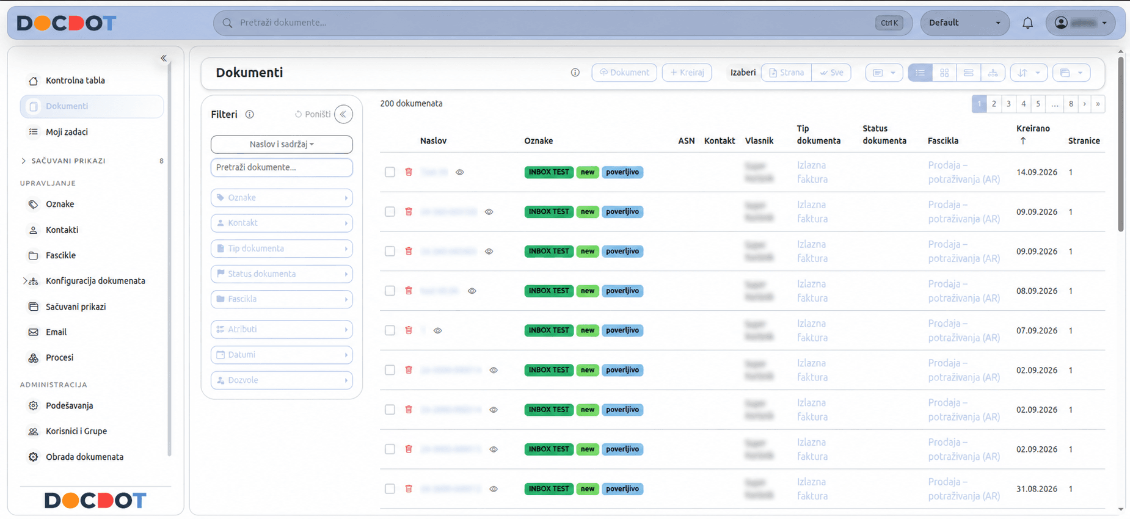Switch to the hierarchy tree view
Viewport: 1130px width, 519px height.
coord(993,73)
